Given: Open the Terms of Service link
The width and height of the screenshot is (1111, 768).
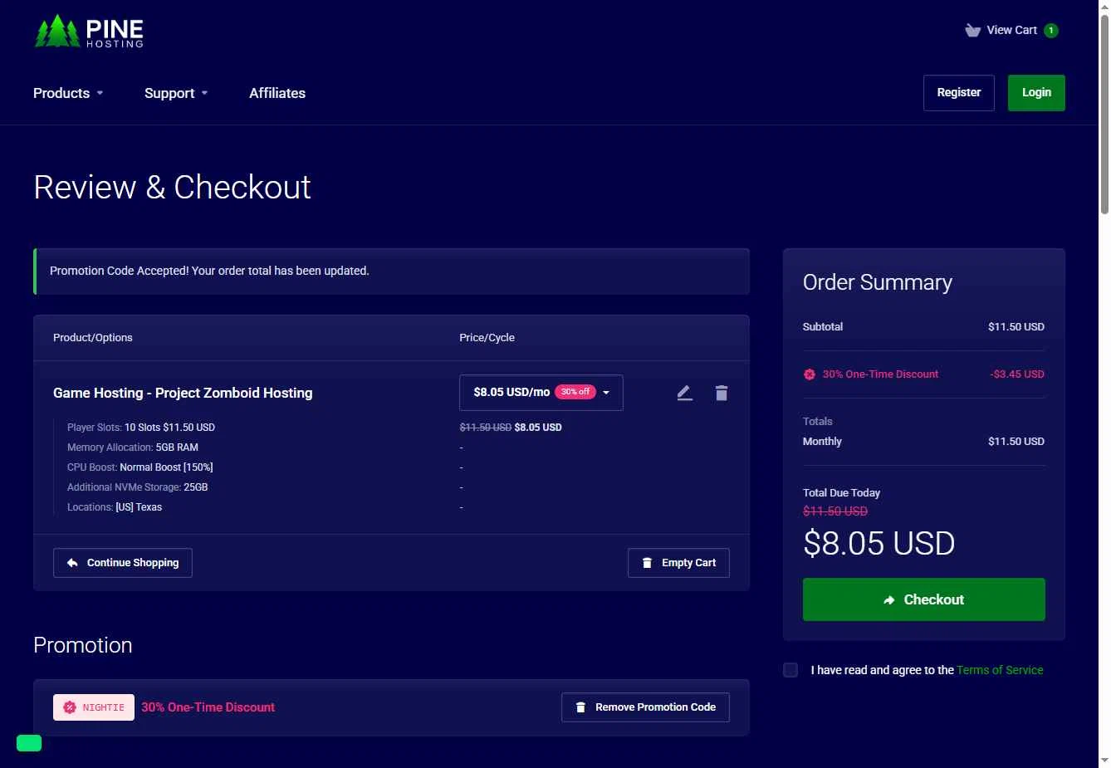Looking at the screenshot, I should tap(1000, 670).
